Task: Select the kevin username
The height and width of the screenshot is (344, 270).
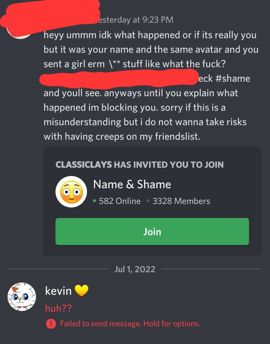Action: coord(58,291)
